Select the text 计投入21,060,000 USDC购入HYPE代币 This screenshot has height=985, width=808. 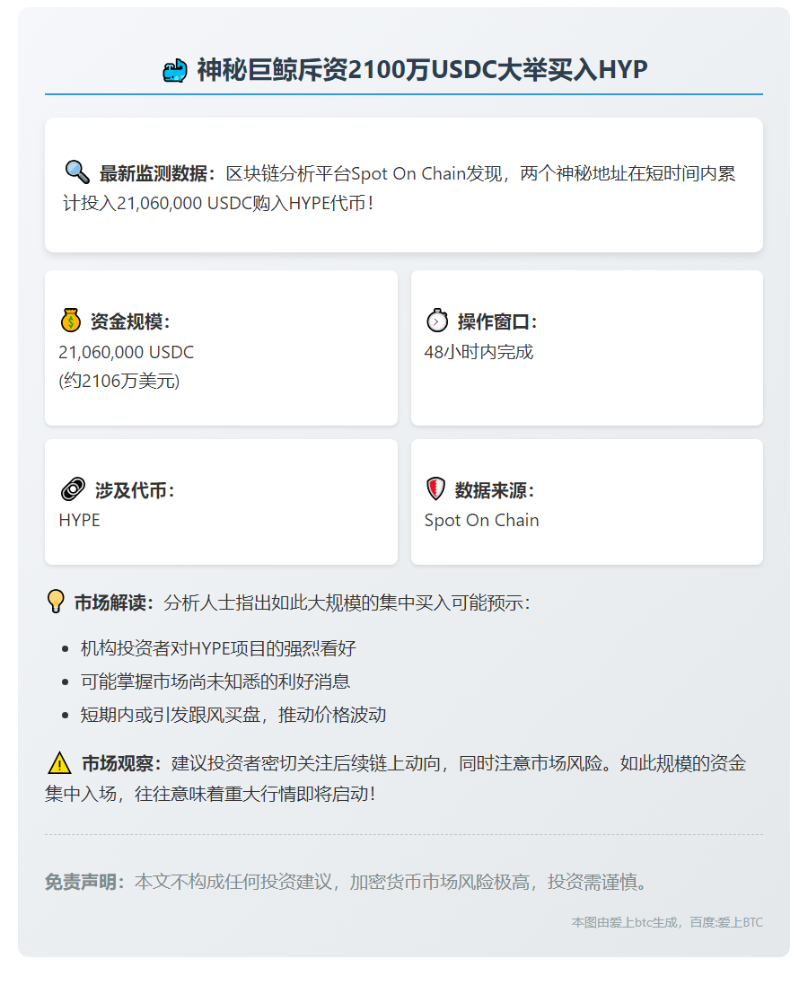(x=215, y=204)
